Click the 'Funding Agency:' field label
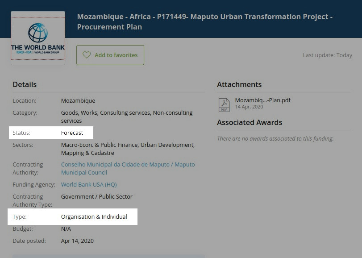The height and width of the screenshot is (258, 362). [x=34, y=185]
